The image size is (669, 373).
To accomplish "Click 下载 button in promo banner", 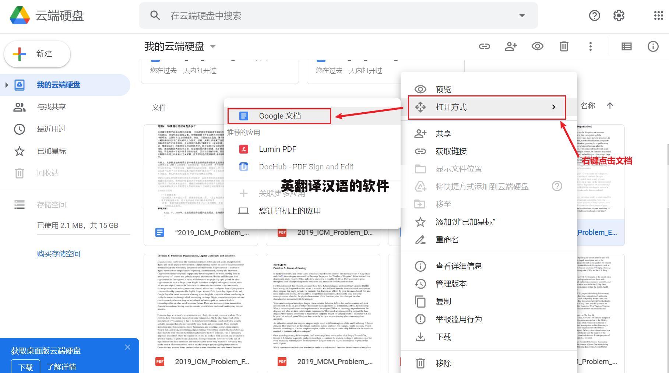I will 26,367.
